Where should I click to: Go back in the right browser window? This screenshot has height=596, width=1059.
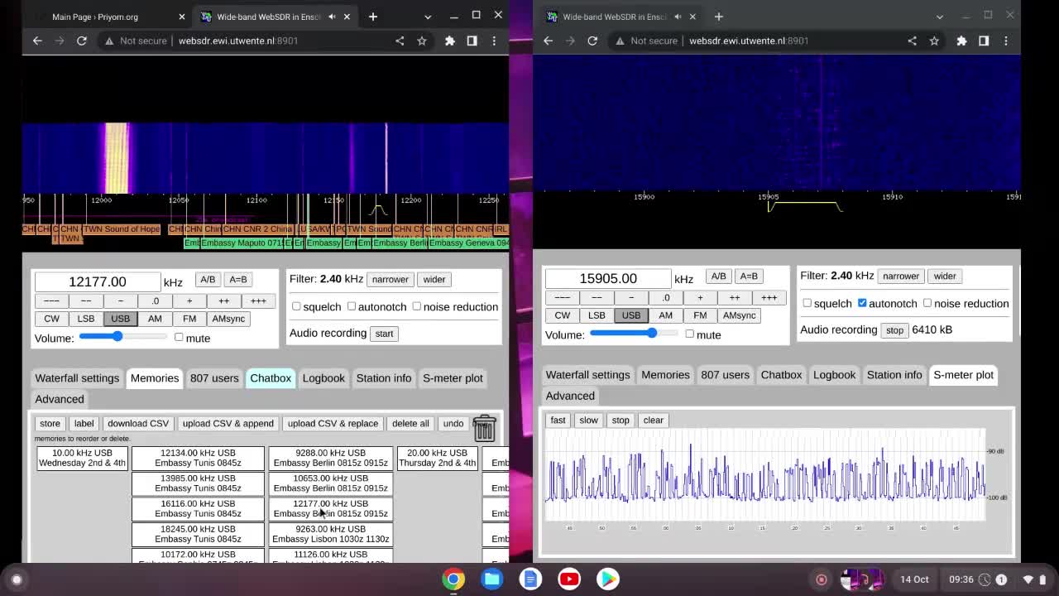tap(549, 41)
